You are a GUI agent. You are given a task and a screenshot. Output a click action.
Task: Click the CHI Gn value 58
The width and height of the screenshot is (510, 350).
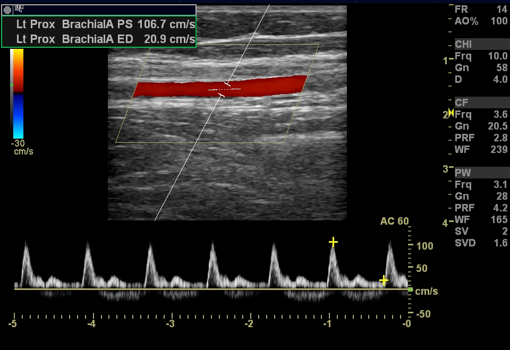pos(501,67)
